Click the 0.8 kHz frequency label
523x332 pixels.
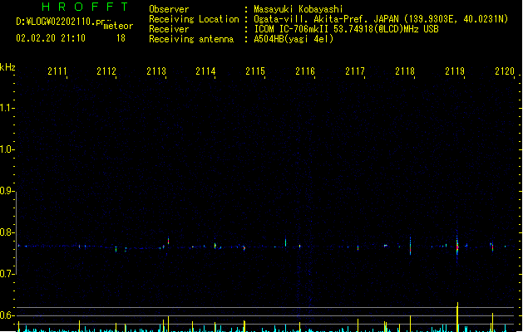[7, 232]
